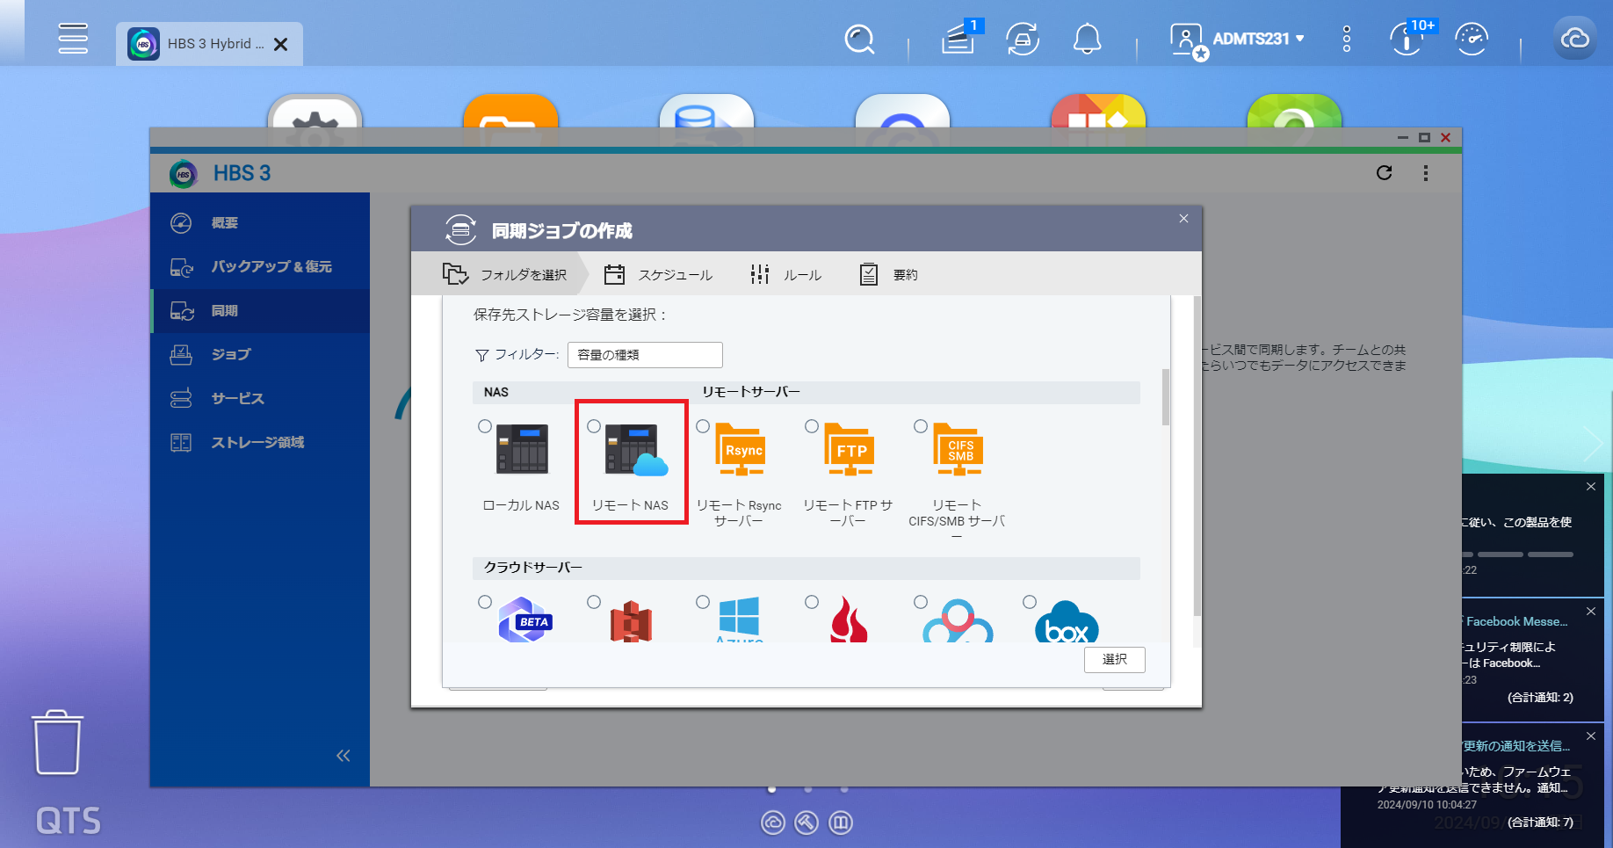Click the CIFS SMB server folder icon
The image size is (1613, 848).
pyautogui.click(x=958, y=449)
